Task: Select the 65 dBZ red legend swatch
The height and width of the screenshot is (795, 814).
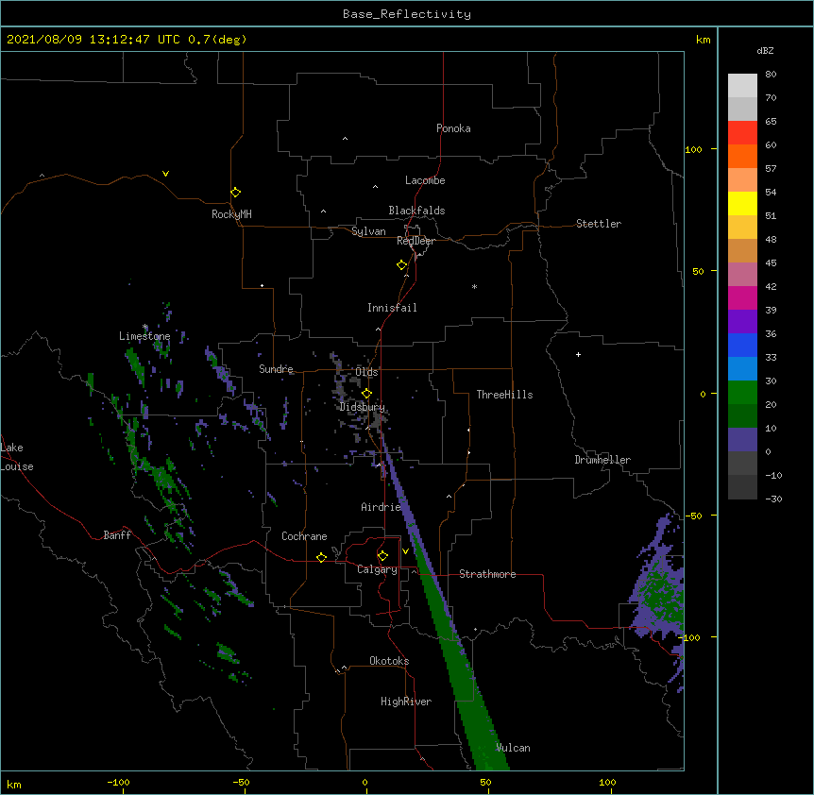Action: pos(742,132)
